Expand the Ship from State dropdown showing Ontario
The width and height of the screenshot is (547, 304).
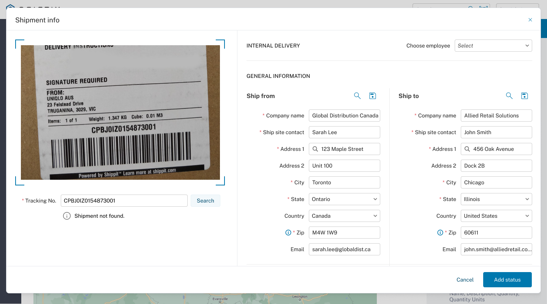(x=344, y=199)
